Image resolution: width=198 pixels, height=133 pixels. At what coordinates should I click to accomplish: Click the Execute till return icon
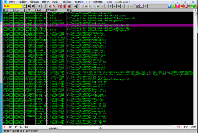[69, 6]
